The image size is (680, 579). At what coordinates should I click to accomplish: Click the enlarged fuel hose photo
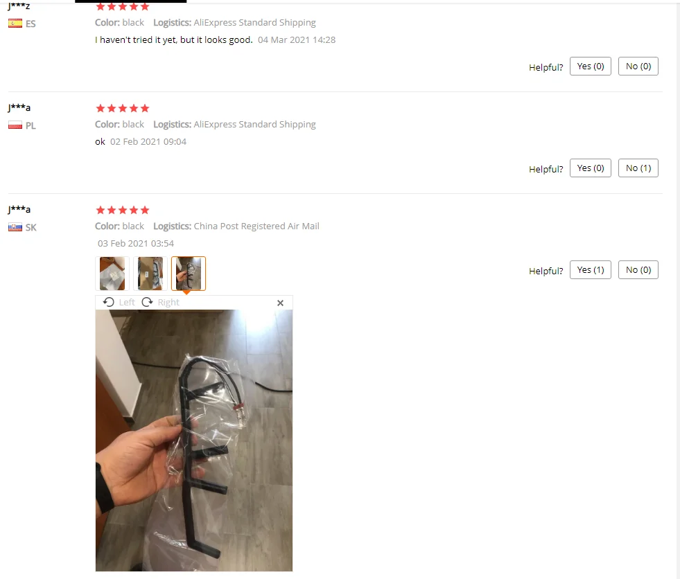point(194,440)
